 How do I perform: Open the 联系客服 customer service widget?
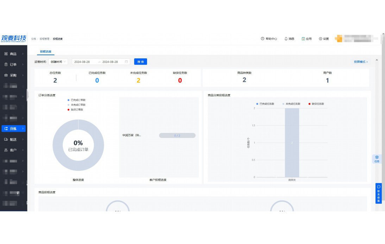click(378, 193)
